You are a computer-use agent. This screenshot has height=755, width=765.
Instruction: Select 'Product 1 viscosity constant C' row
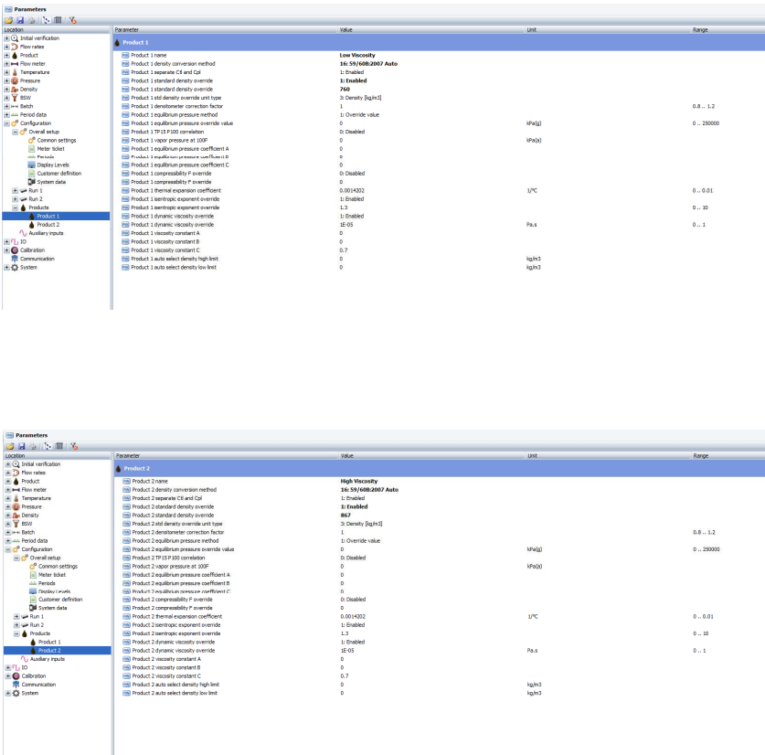[x=439, y=250]
